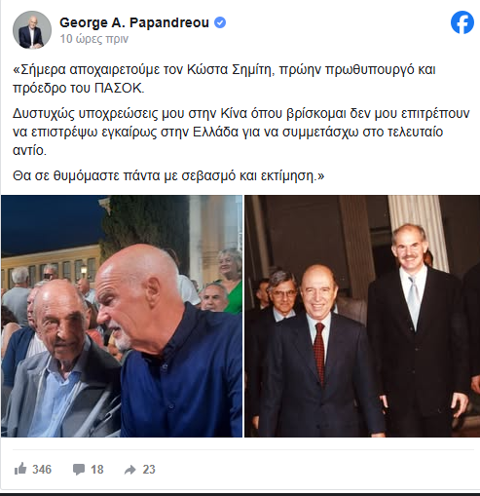This screenshot has height=496, width=480.
Task: Click the 18 comments count
Action: tap(97, 470)
